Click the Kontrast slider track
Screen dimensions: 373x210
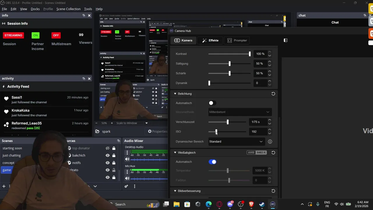click(229, 54)
